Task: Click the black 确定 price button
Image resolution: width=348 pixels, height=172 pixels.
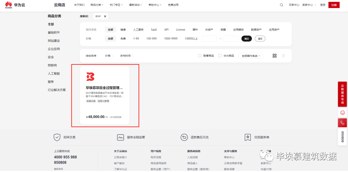Action: point(247,39)
